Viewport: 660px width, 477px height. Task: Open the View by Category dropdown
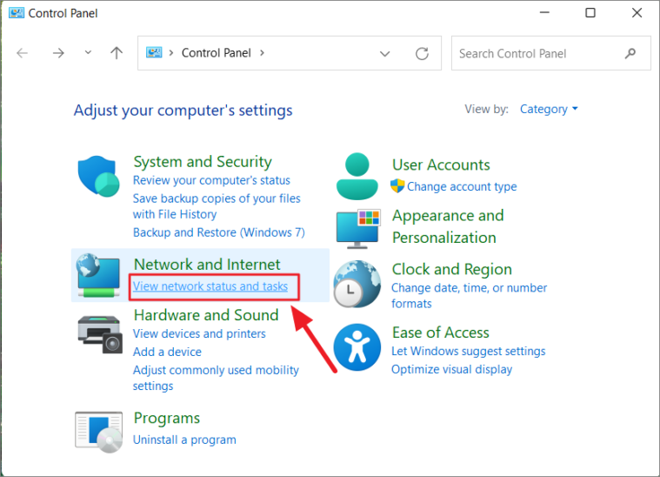click(x=549, y=109)
